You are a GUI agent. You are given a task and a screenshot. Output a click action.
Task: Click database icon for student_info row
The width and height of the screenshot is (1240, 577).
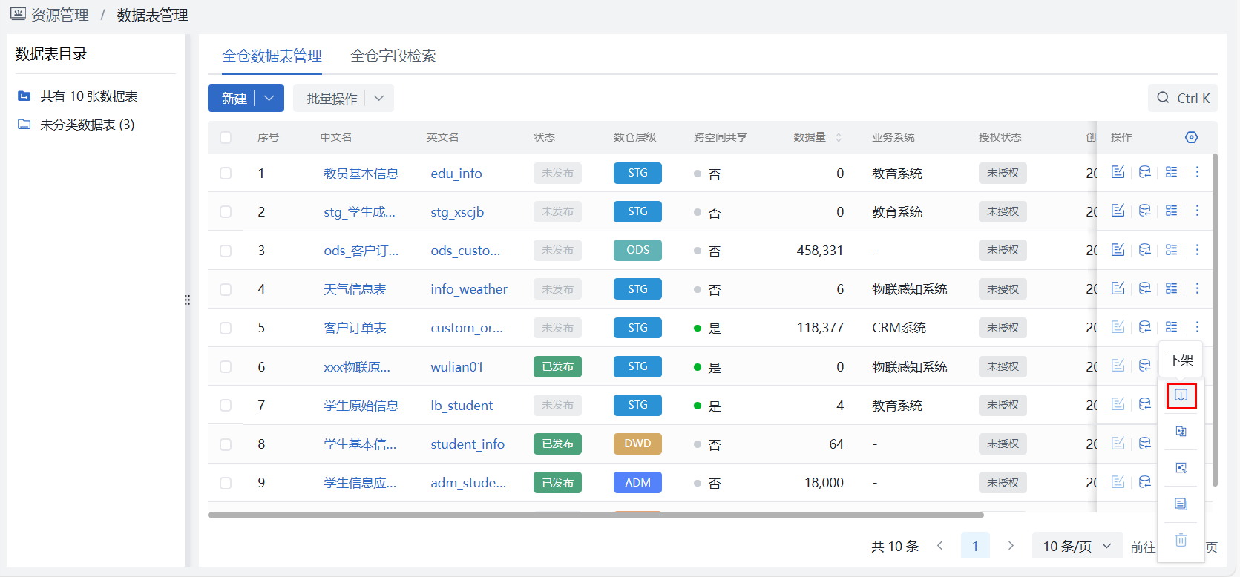pyautogui.click(x=1145, y=444)
